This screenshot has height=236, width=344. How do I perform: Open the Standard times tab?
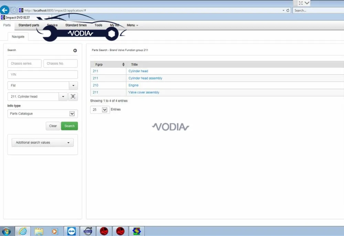pyautogui.click(x=76, y=25)
